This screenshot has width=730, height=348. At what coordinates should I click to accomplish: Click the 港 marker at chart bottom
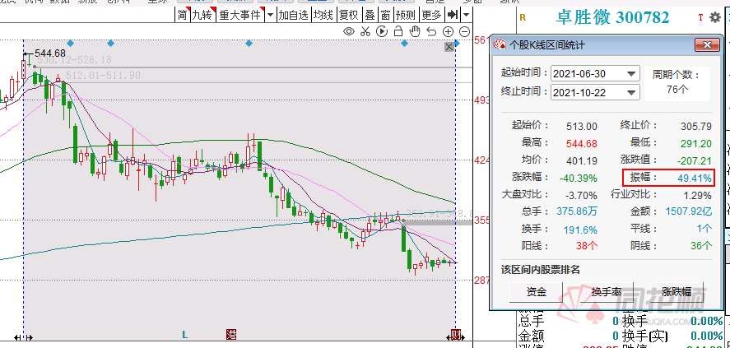point(231,334)
